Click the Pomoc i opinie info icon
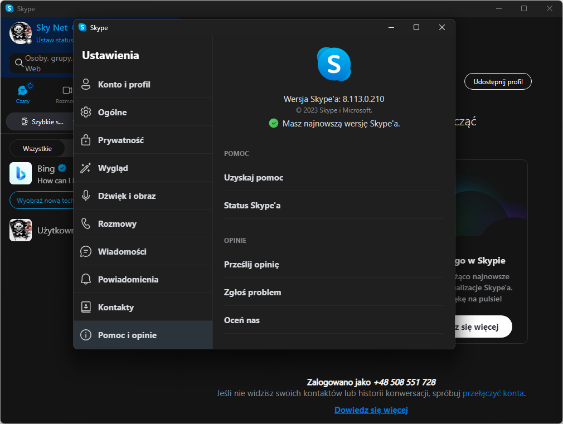The image size is (563, 424). click(86, 335)
